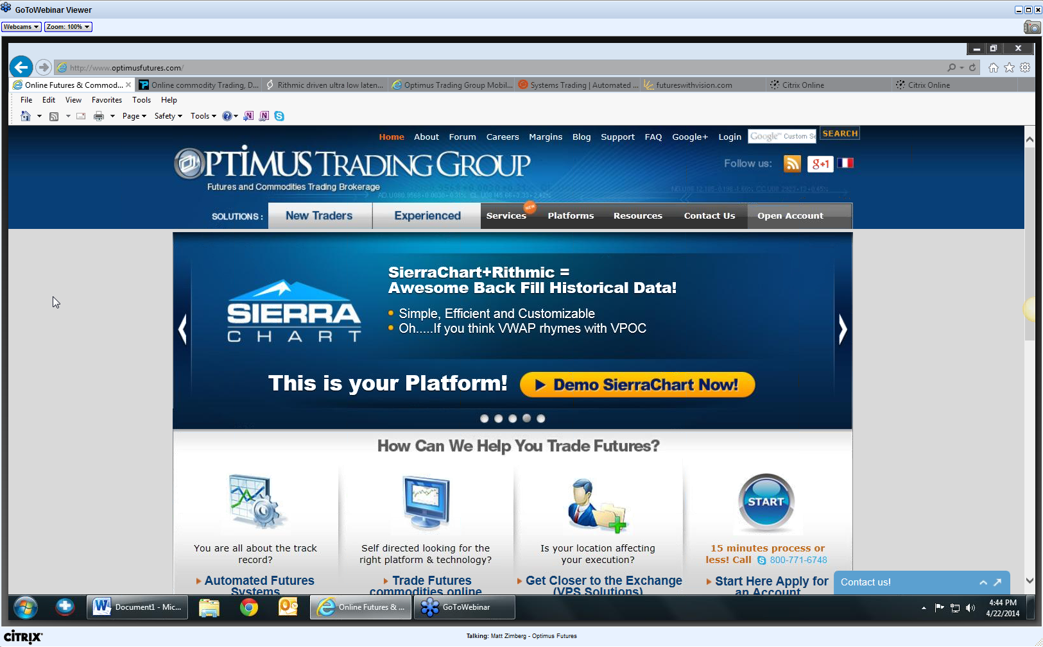The image size is (1043, 647).
Task: Go back using the browser back arrow
Action: click(x=21, y=67)
